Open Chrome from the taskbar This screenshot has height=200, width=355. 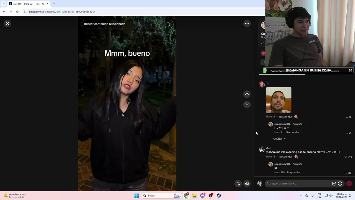pyautogui.click(x=186, y=196)
